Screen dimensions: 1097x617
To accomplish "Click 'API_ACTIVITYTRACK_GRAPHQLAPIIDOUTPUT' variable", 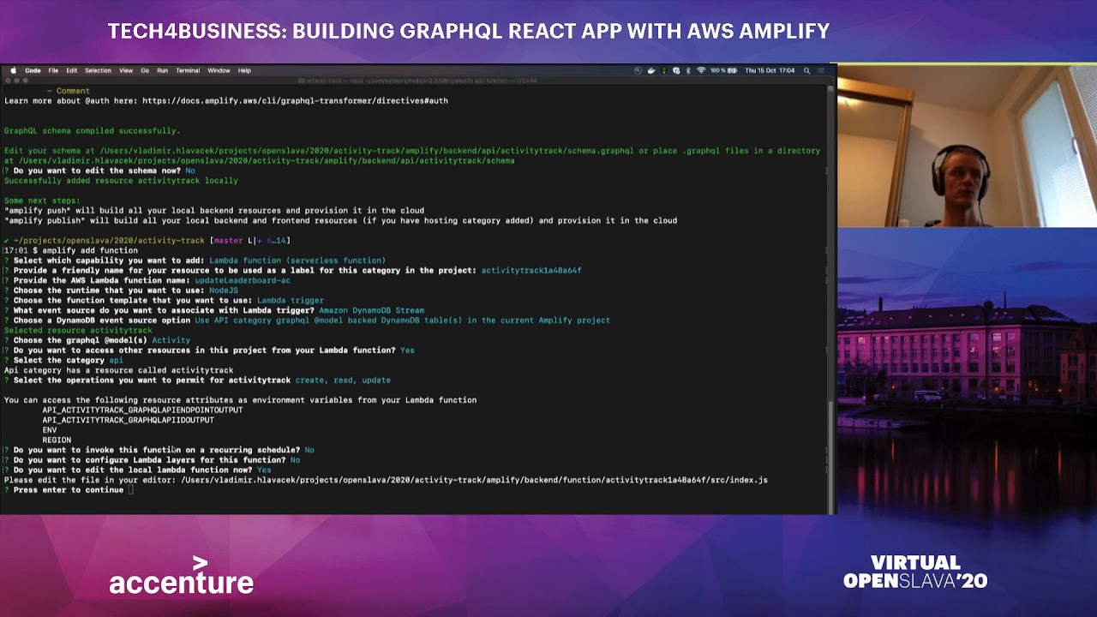I will click(128, 420).
